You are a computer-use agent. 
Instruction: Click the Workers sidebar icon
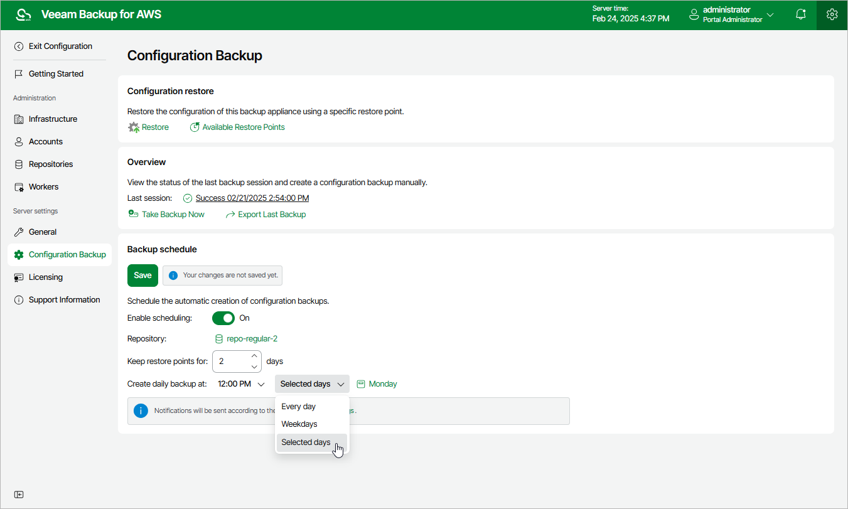19,187
